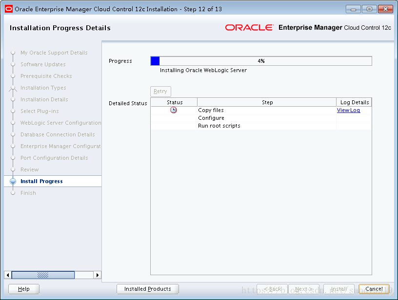Minimize the installer window

353,9
